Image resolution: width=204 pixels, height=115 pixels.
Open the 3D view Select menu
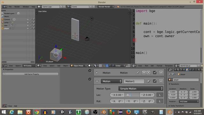coord(52,65)
